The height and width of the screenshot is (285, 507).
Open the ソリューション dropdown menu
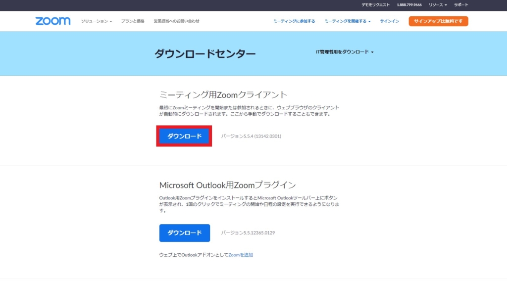[97, 21]
